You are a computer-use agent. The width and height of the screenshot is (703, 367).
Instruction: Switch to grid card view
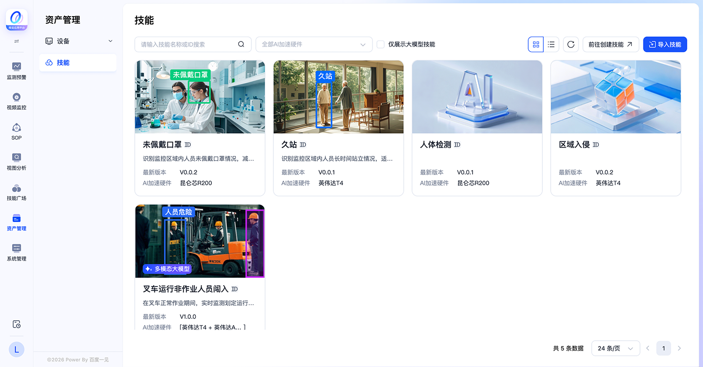536,44
